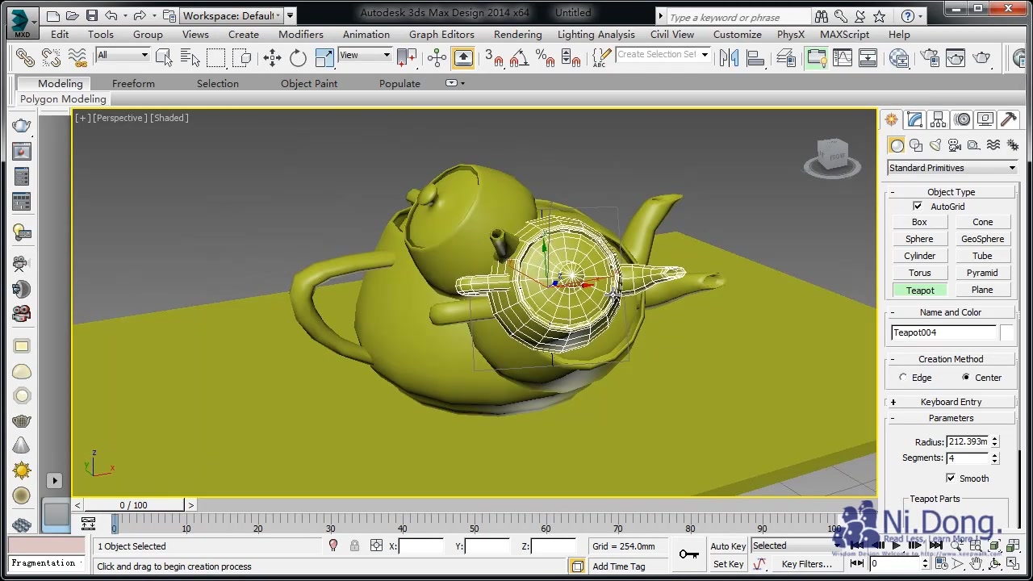Toggle the Smooth checkbox
This screenshot has width=1033, height=581.
pos(951,479)
